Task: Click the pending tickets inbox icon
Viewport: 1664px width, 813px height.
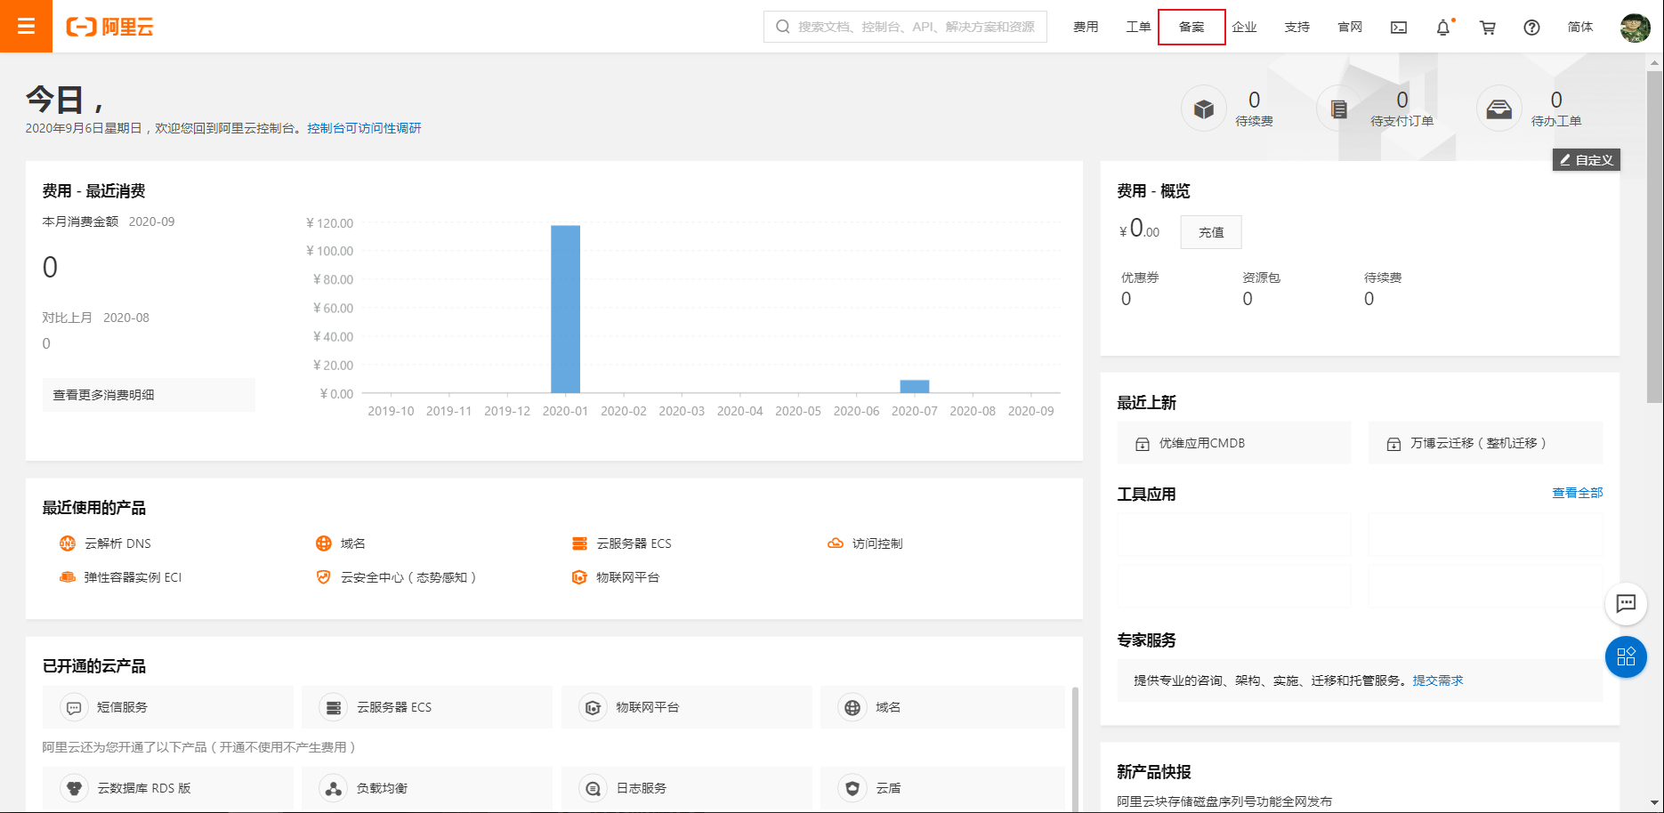Action: pyautogui.click(x=1498, y=109)
